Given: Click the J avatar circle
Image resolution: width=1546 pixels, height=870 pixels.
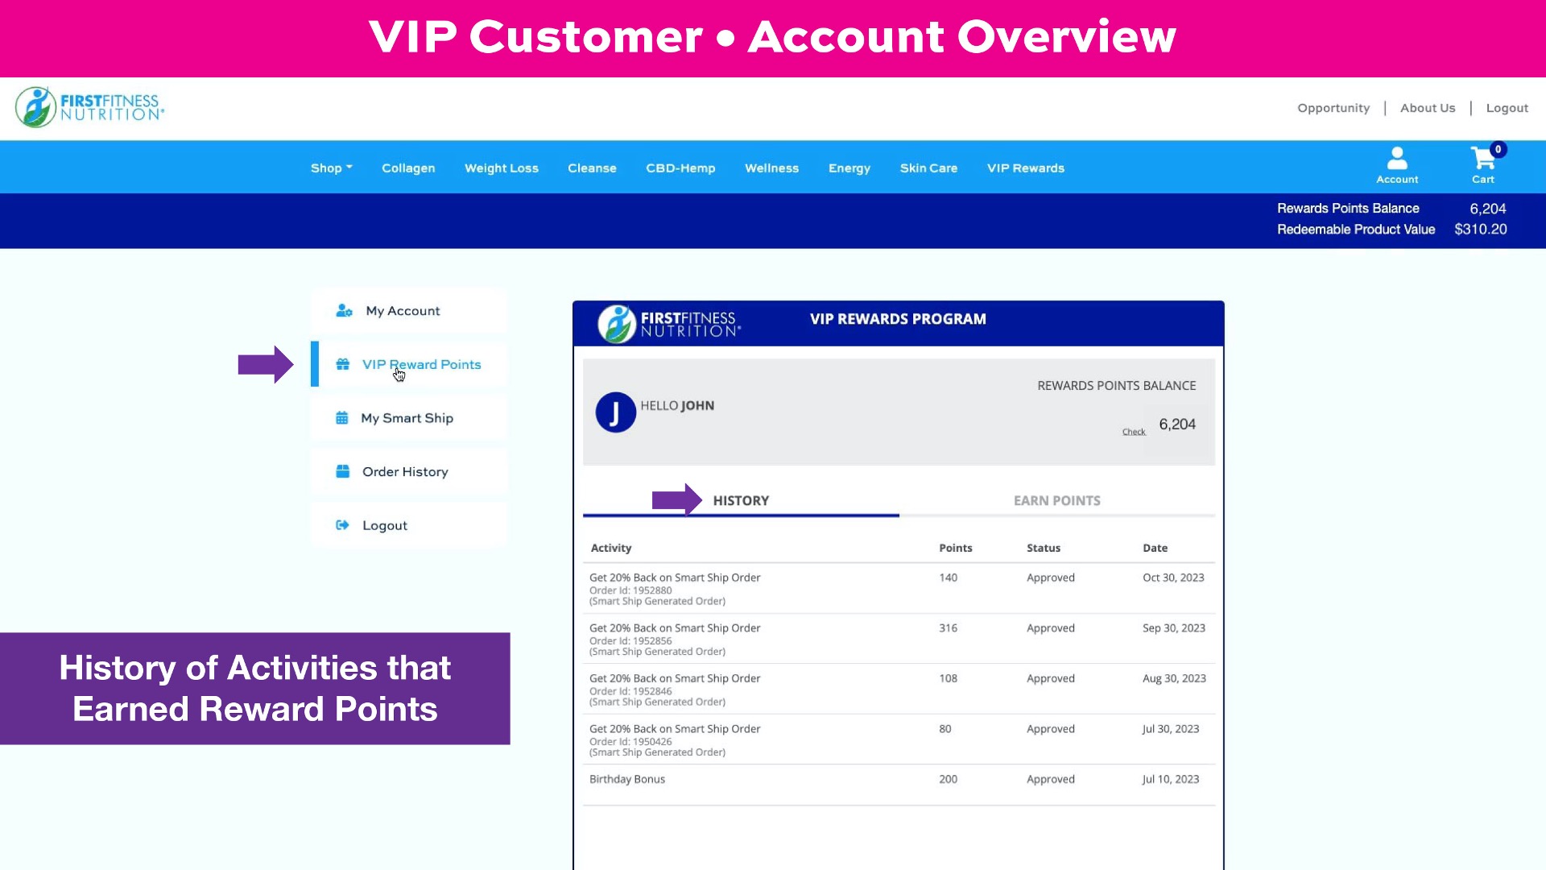Looking at the screenshot, I should pos(615,412).
